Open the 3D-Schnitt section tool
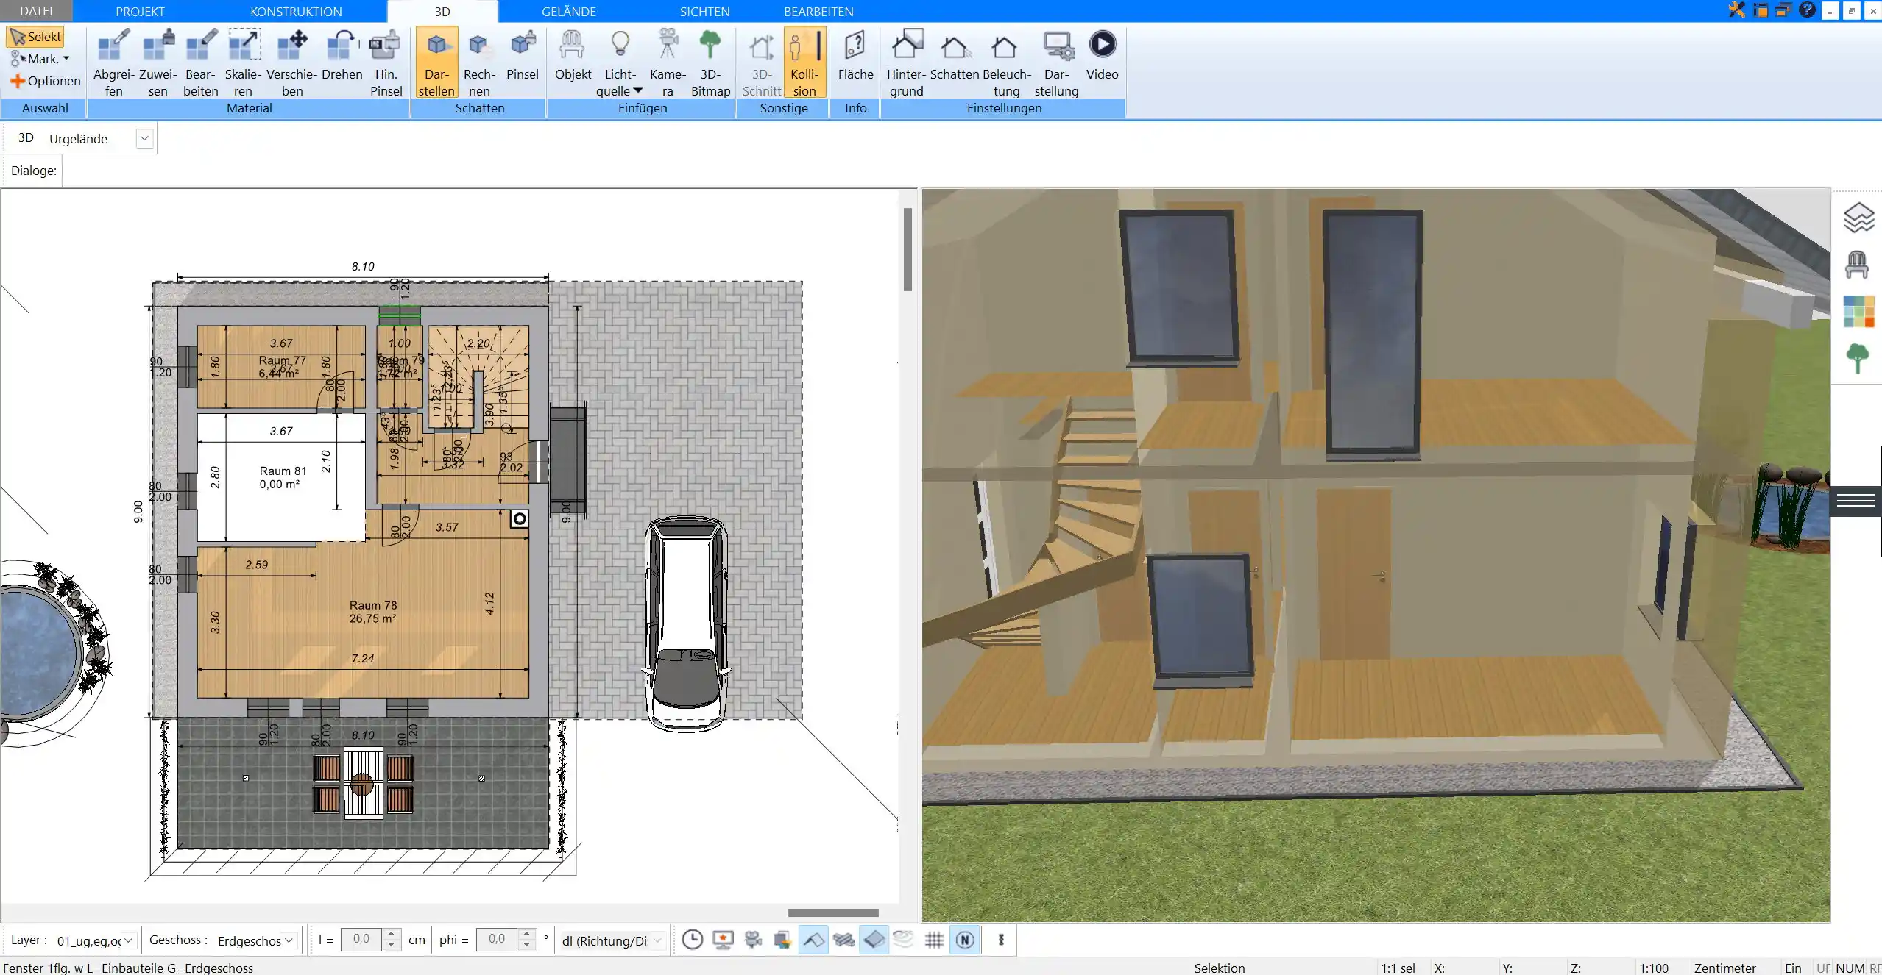Screen dimensions: 1882x975 tap(761, 63)
